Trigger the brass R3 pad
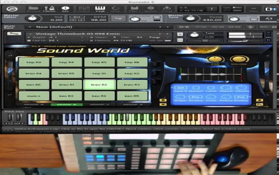 (132, 85)
